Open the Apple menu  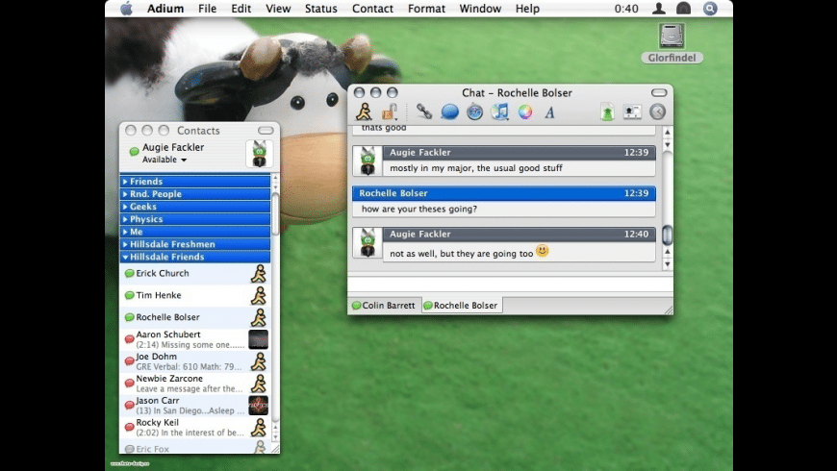pyautogui.click(x=126, y=9)
